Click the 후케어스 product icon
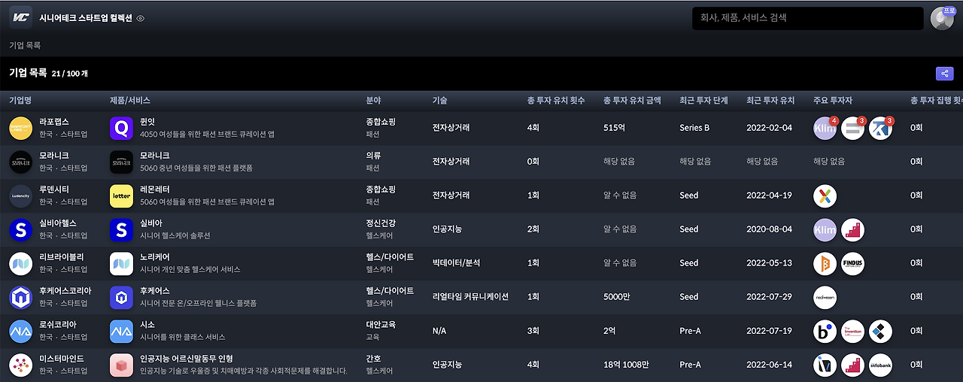This screenshot has width=963, height=382. click(121, 297)
